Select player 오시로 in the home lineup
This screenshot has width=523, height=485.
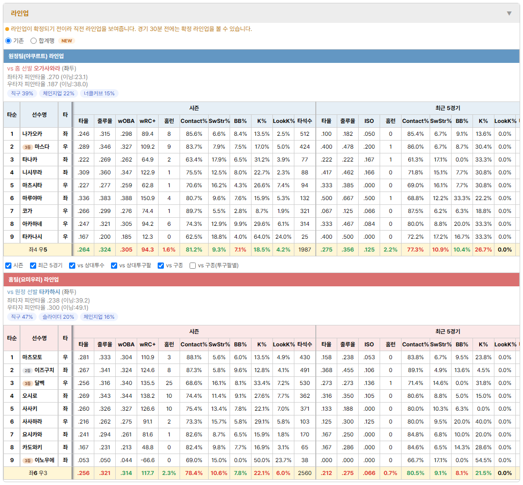30,396
